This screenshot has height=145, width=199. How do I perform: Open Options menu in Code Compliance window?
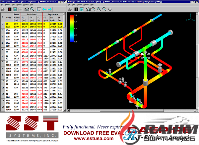tap(19, 5)
